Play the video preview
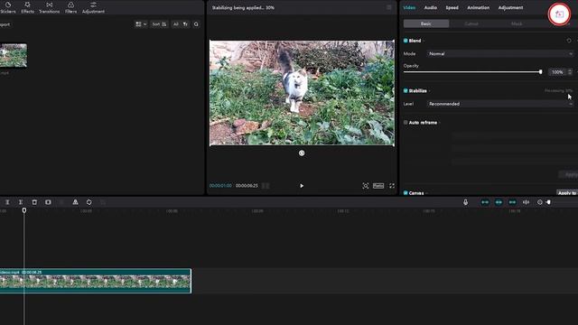This screenshot has height=325, width=578. [302, 186]
